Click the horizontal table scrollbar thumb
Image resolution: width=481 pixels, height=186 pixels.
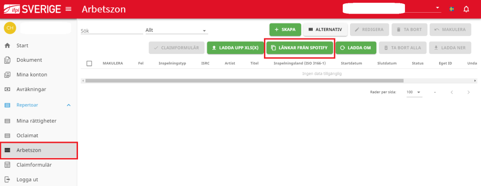coord(244,81)
